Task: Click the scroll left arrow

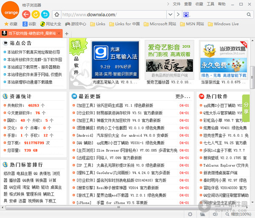Action: tap(3, 207)
